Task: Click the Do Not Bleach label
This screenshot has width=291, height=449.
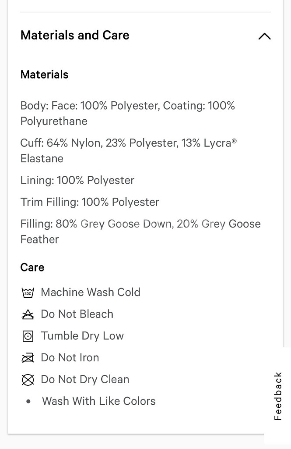Action: click(77, 314)
